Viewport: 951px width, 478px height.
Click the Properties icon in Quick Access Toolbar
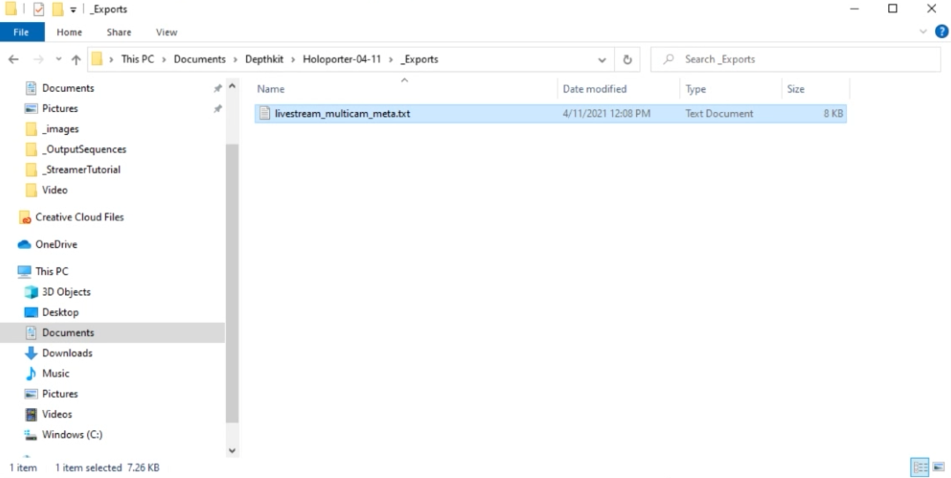38,9
